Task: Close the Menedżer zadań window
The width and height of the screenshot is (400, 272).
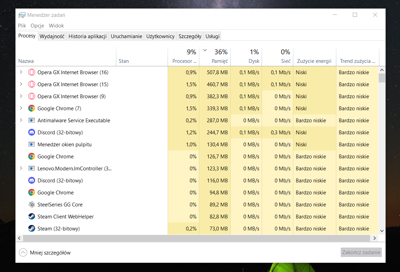Action: point(375,15)
